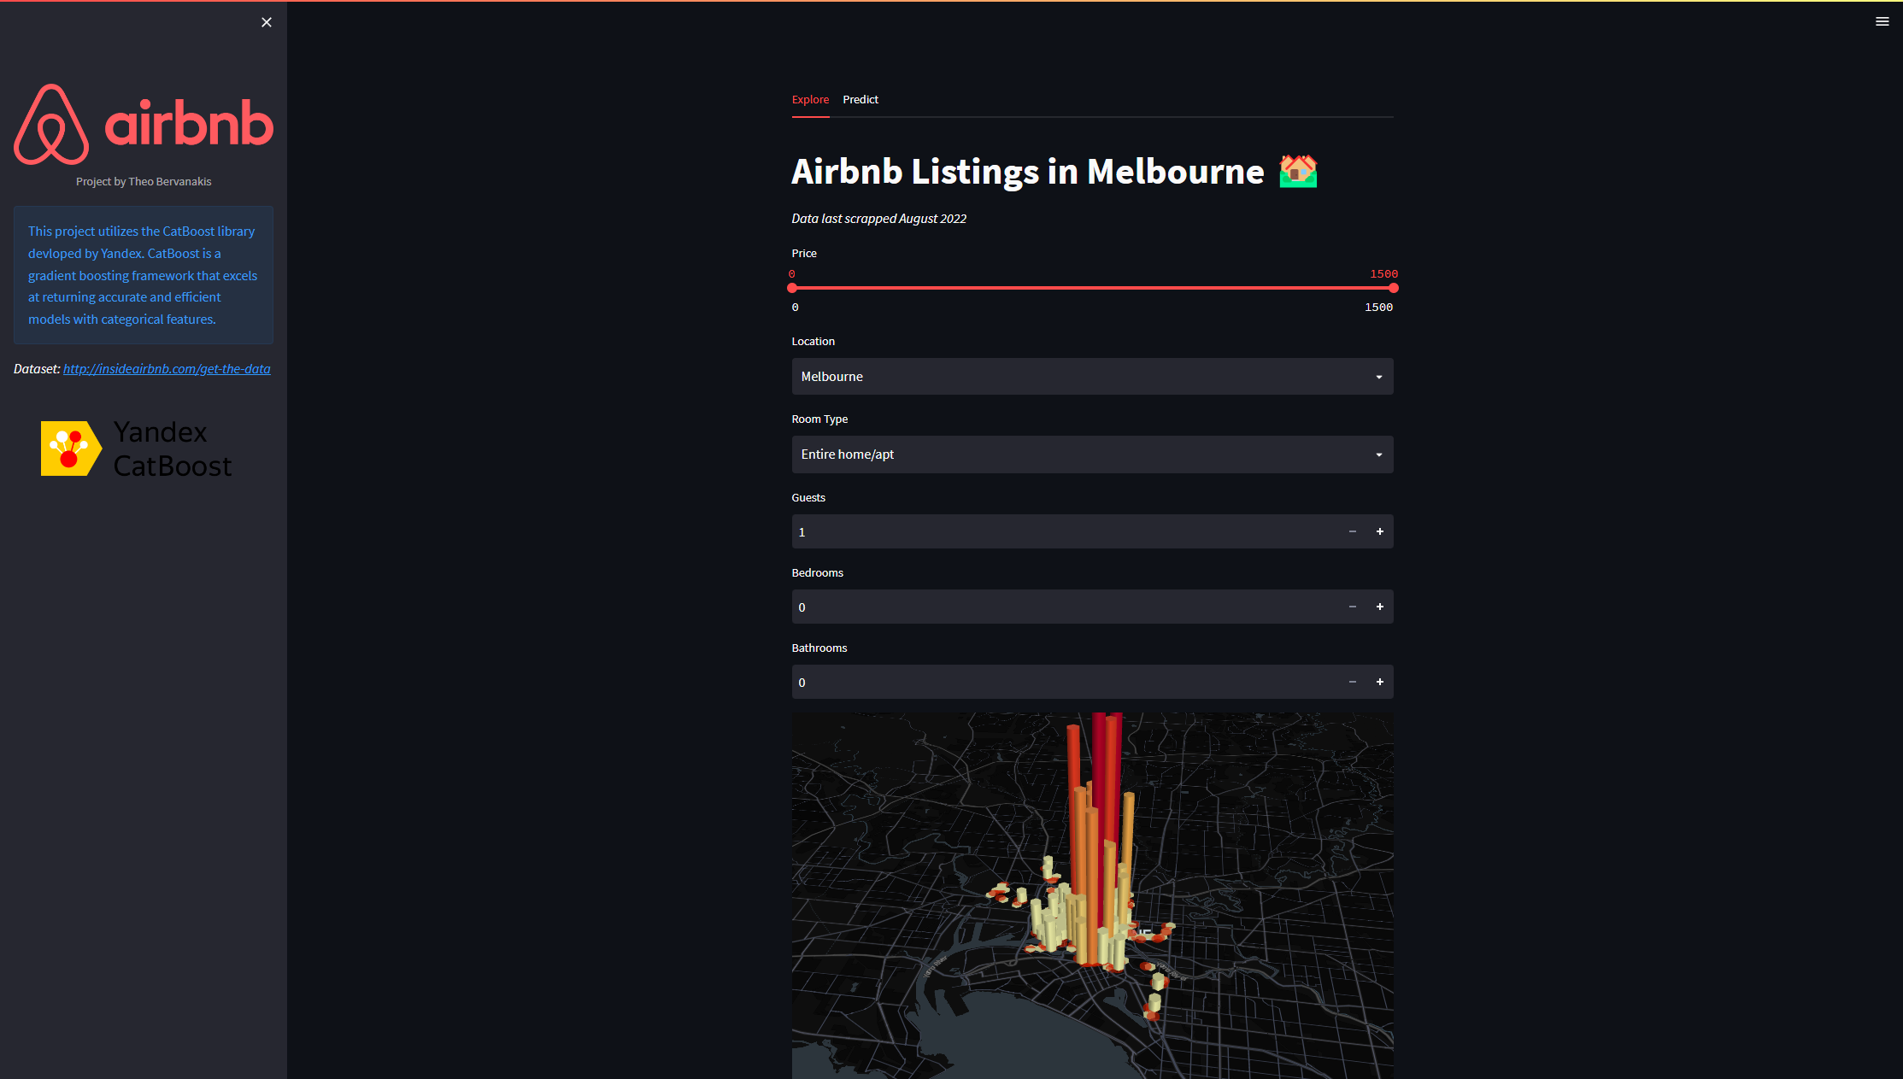1903x1079 pixels.
Task: Increase Bathrooms with the plus button
Action: [1379, 682]
